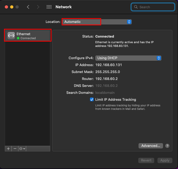178x169 pixels.
Task: Open the Location dropdown
Action: (97, 22)
